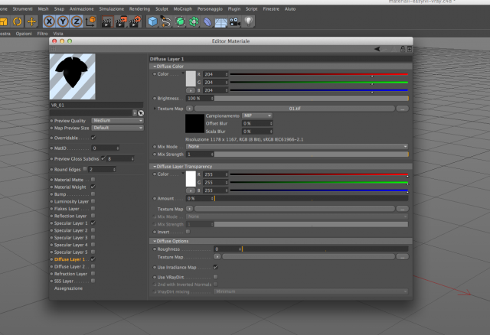Open the Preview Quality Medium dropdown

pos(117,121)
